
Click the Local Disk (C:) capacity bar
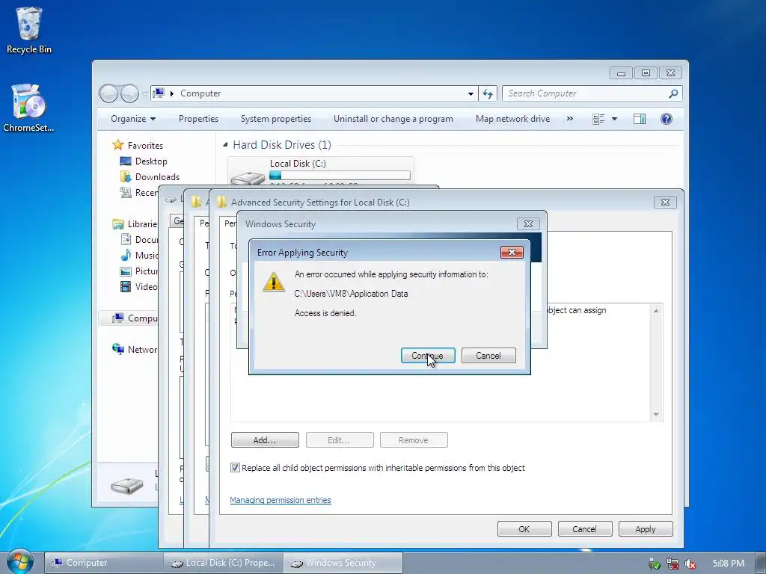pyautogui.click(x=340, y=175)
